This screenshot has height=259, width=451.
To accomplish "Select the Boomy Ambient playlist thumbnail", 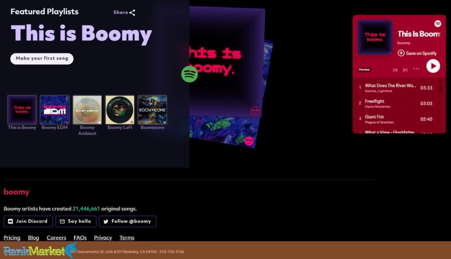I will 87,109.
